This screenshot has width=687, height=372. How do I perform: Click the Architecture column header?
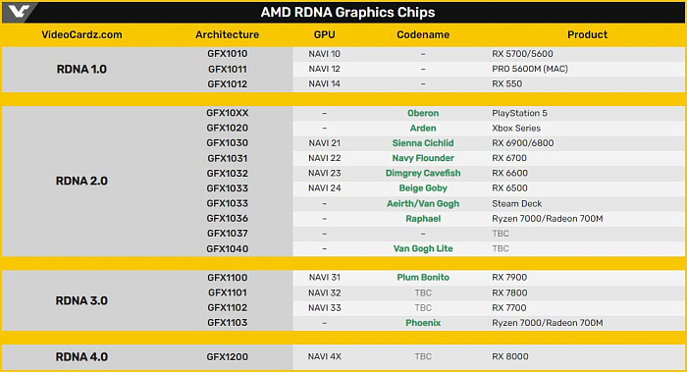click(x=227, y=35)
